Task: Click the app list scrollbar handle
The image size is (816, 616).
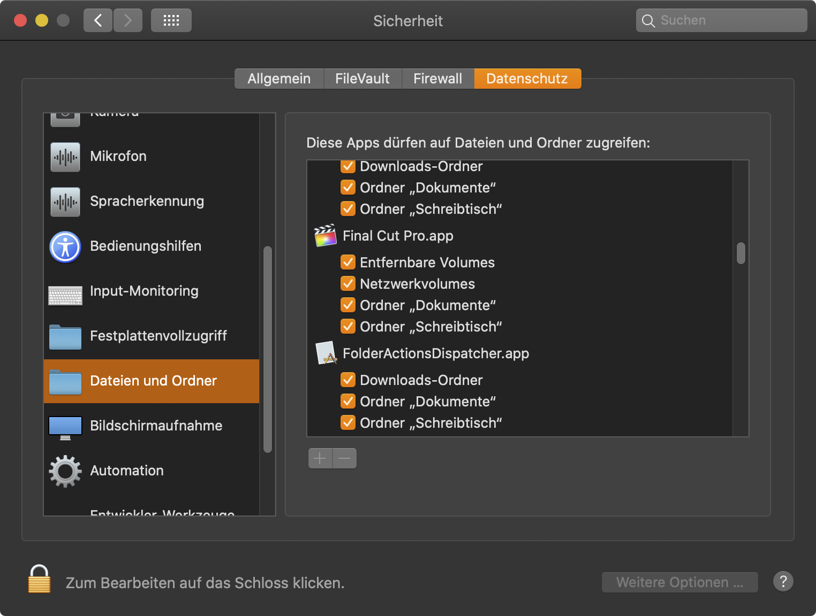Action: click(741, 253)
